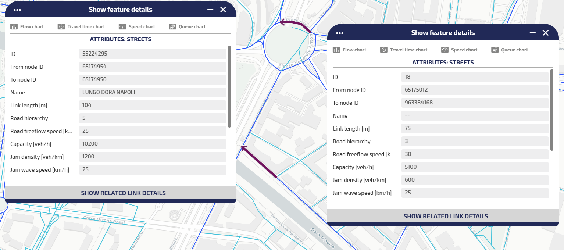This screenshot has width=564, height=250.
Task: Open Speed chart in left panel
Action: click(x=137, y=27)
